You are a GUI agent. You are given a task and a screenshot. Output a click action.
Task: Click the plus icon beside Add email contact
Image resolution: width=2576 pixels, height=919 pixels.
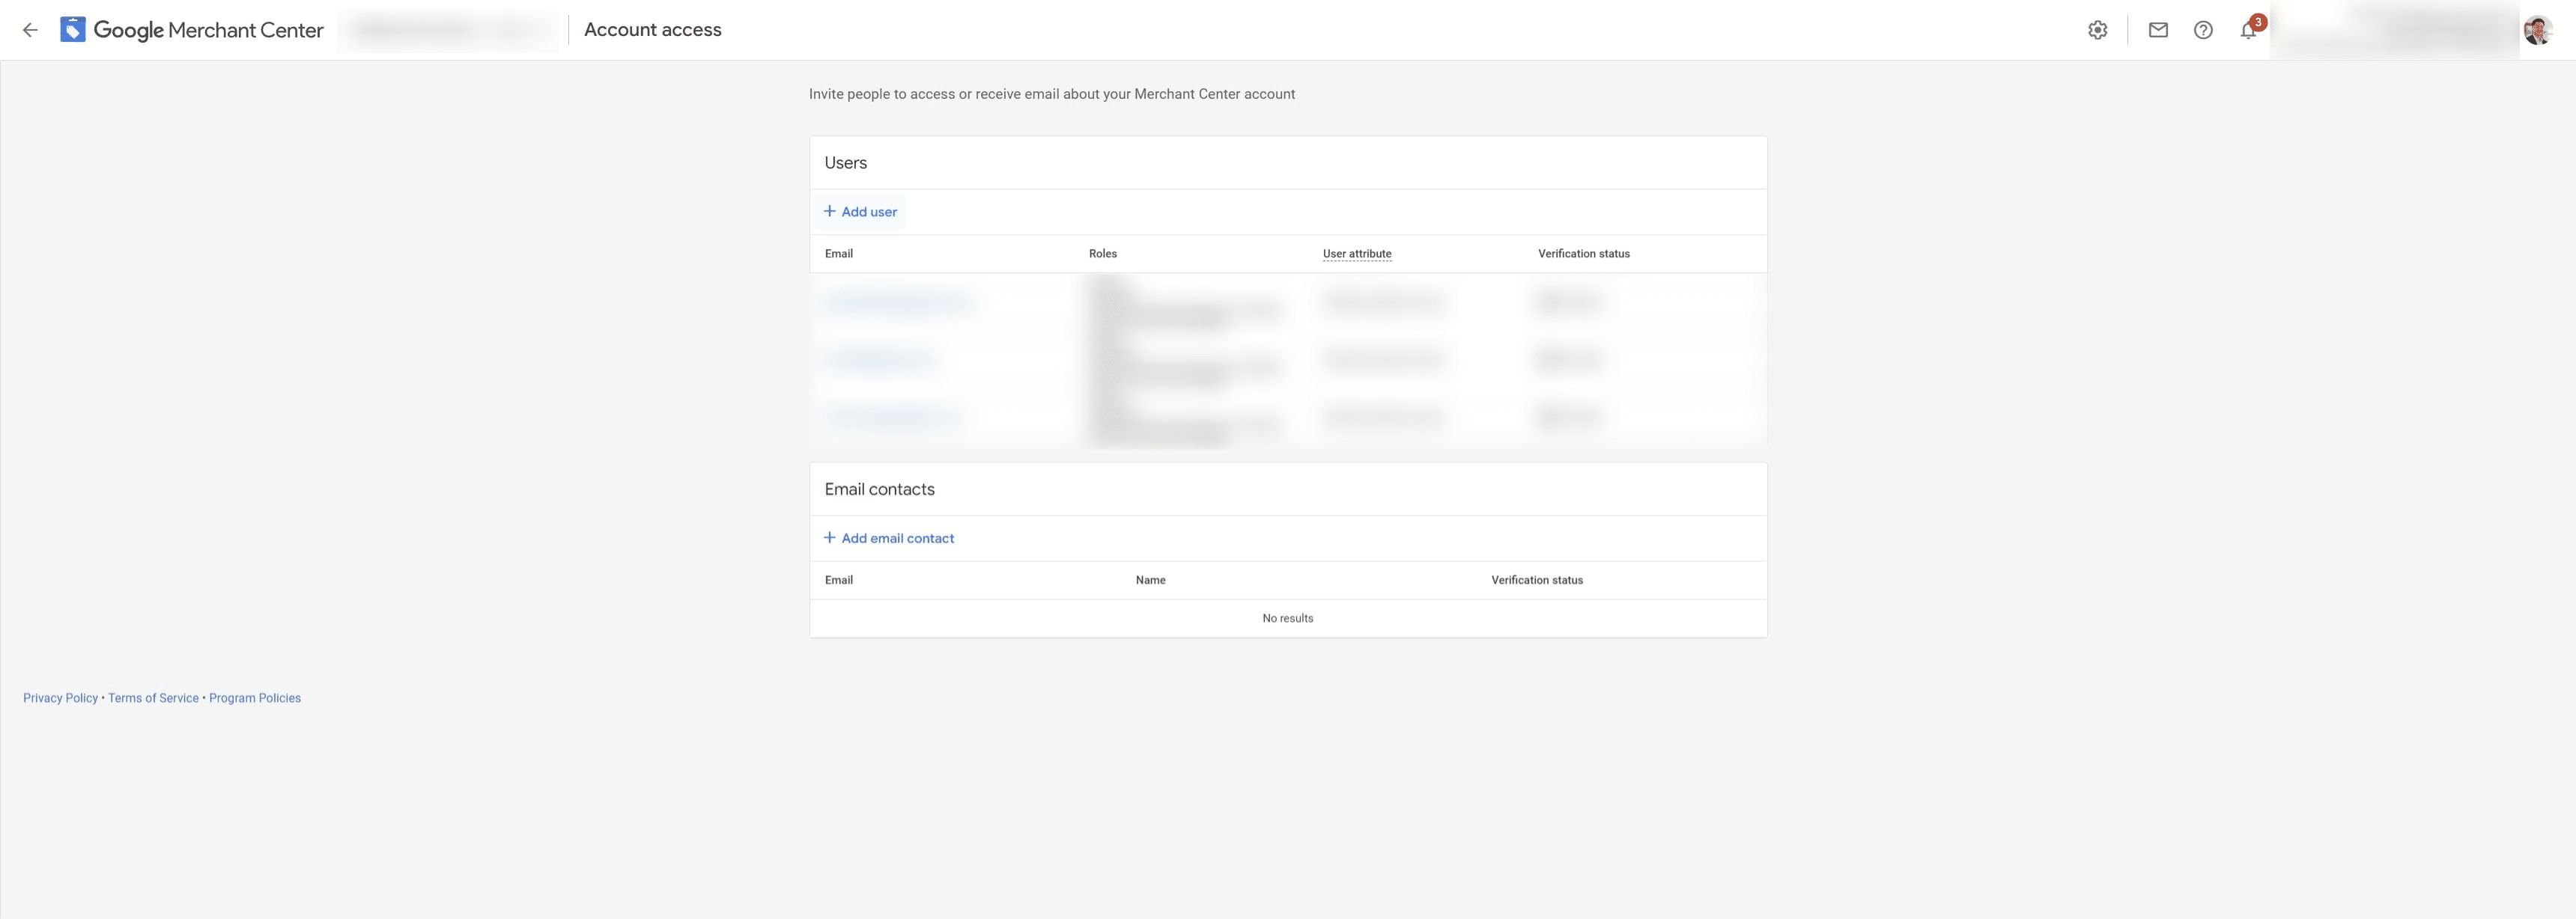point(829,538)
